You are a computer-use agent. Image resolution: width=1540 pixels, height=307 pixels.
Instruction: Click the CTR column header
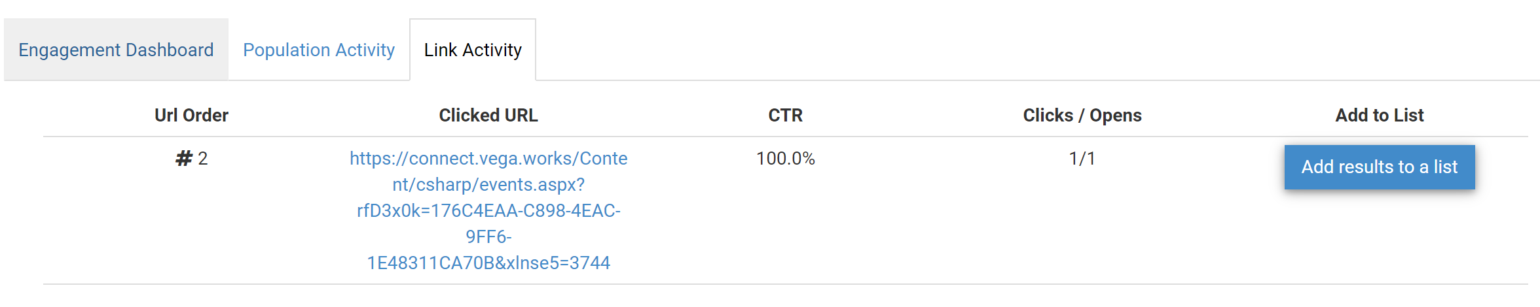tap(785, 115)
